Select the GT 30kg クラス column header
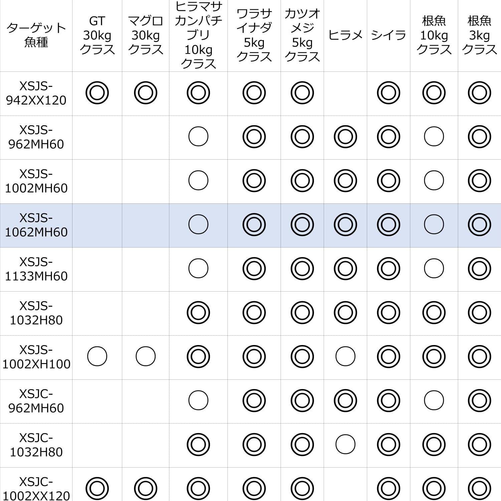 click(97, 35)
